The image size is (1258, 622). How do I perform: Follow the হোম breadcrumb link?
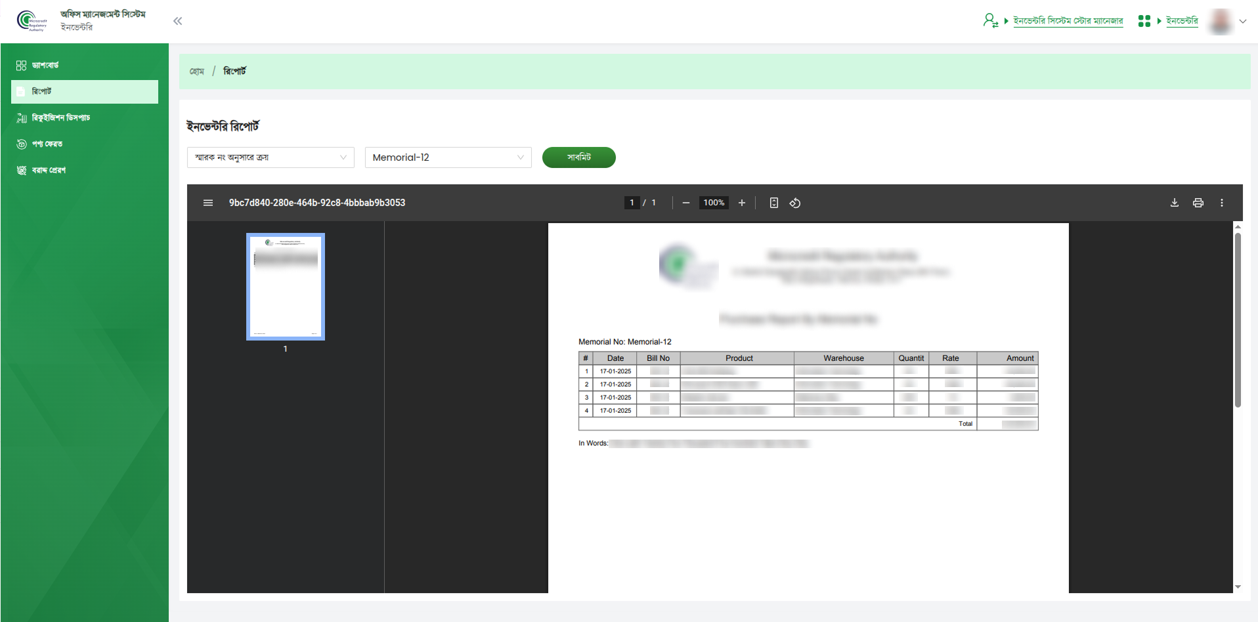[x=197, y=71]
